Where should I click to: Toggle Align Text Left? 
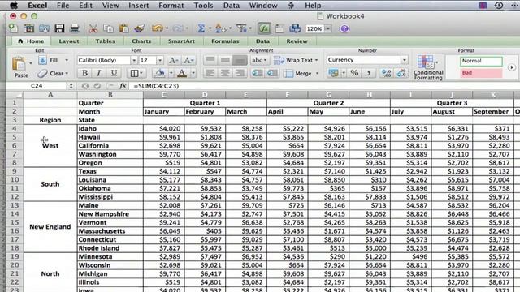coord(210,73)
